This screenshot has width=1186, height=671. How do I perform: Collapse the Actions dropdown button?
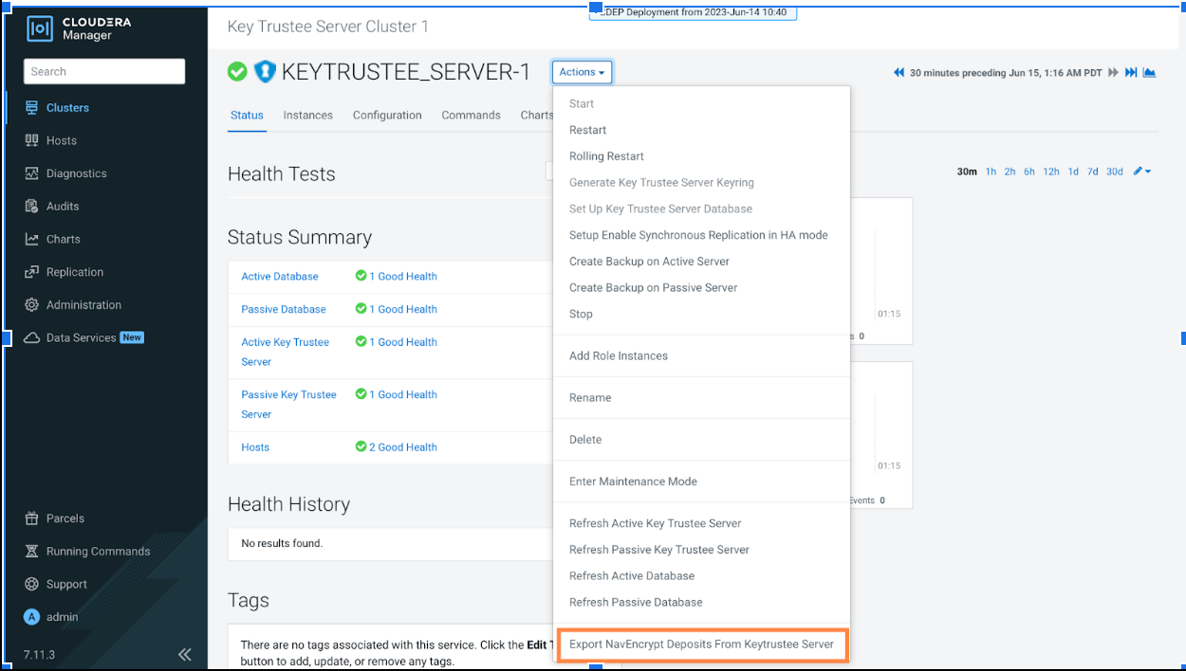pos(582,72)
